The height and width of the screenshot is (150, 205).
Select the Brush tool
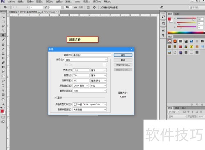click(x=3, y=49)
